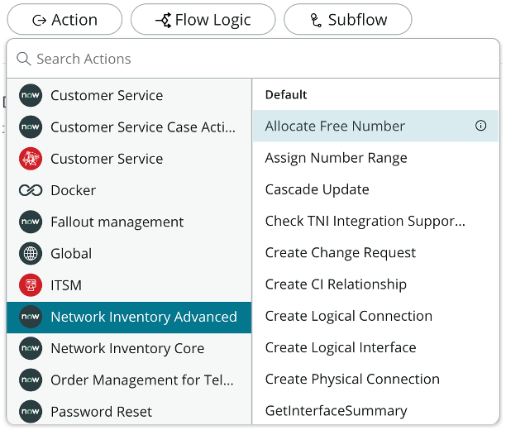Viewport: 506px width, 430px height.
Task: Pick the Assign Number Range action
Action: pos(375,158)
